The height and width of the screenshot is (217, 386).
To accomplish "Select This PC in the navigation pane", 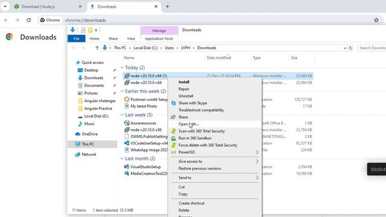I will pos(92,144).
